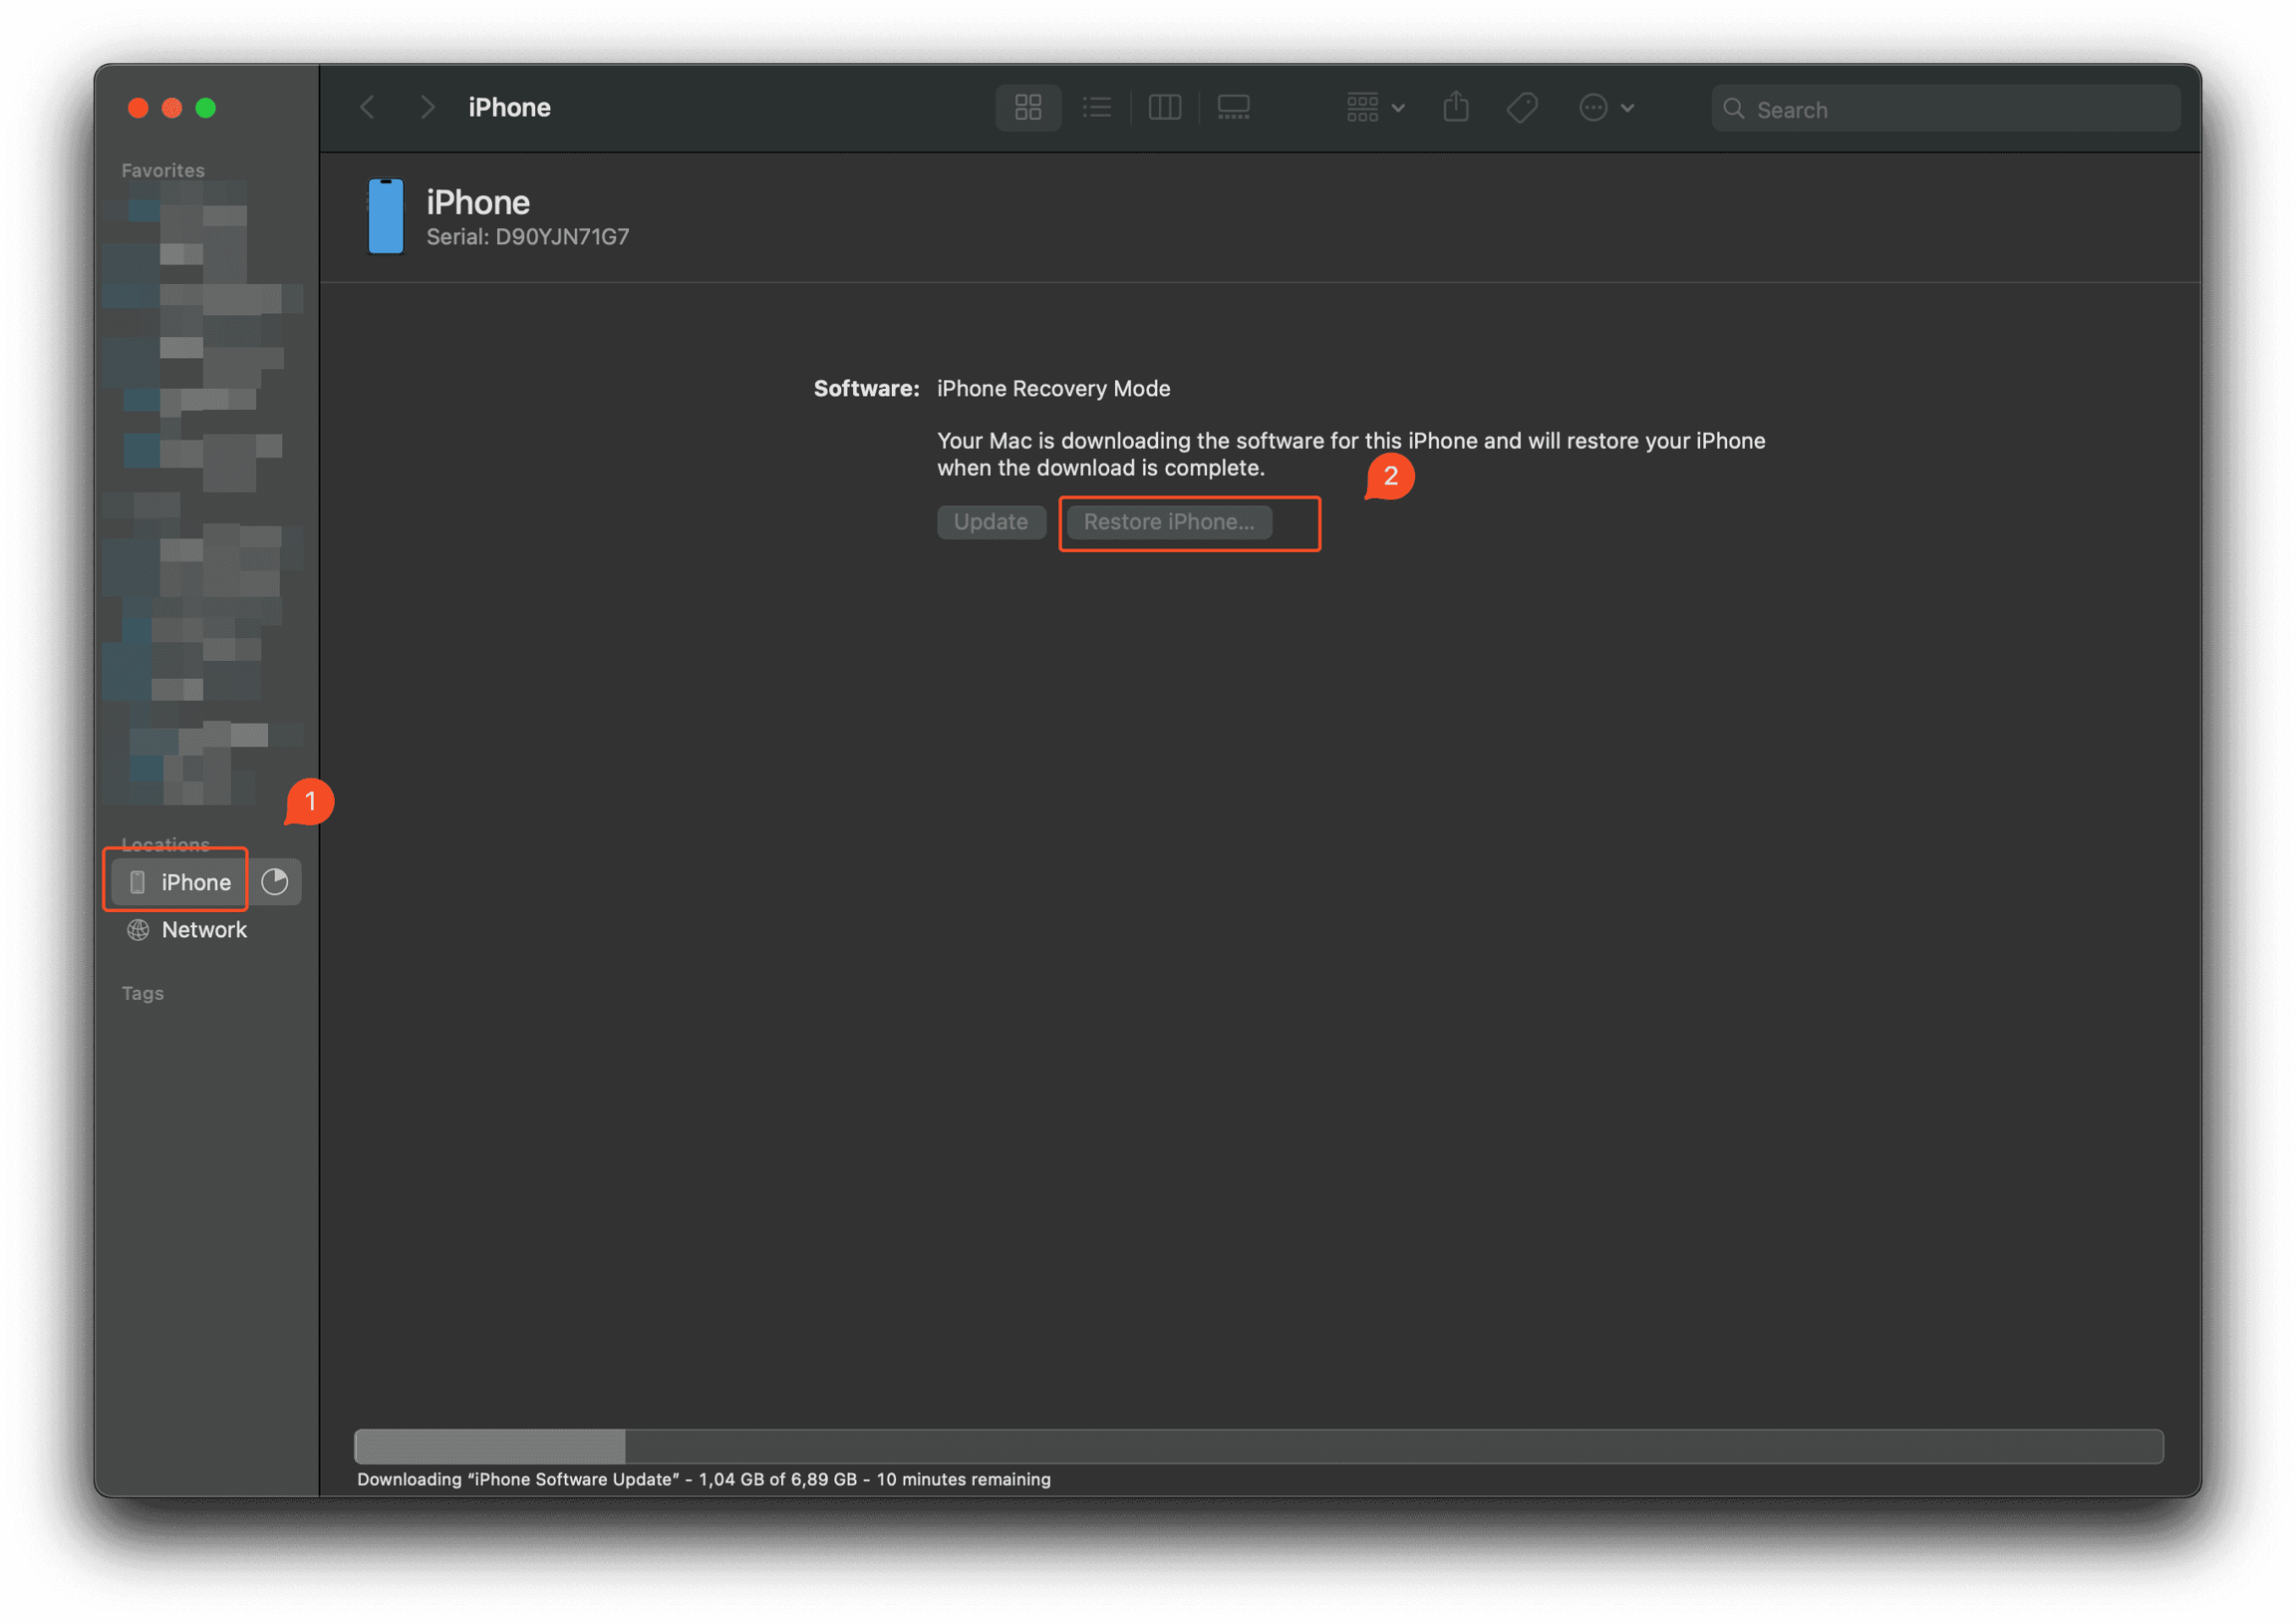Switch to list view in the toolbar
Screen dimensions: 2296x1622
coord(1097,107)
